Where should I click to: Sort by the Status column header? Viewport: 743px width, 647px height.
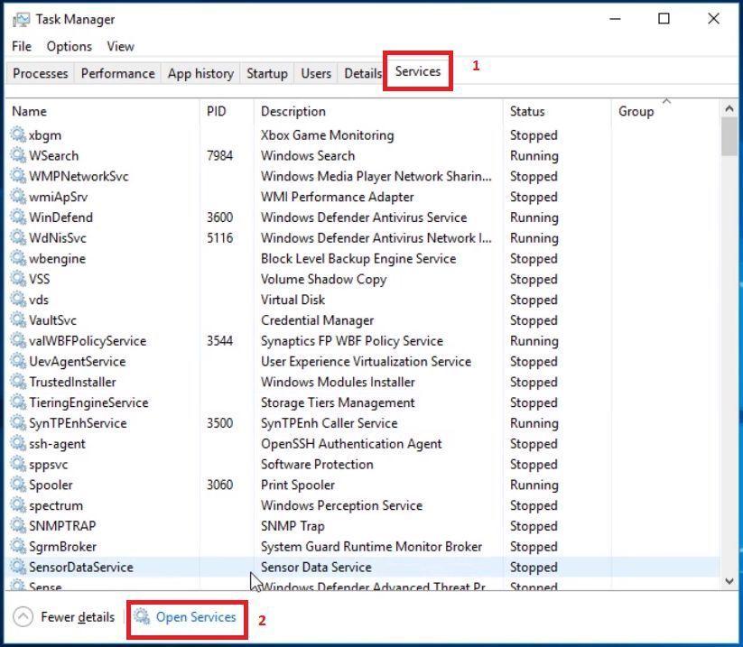coord(527,111)
